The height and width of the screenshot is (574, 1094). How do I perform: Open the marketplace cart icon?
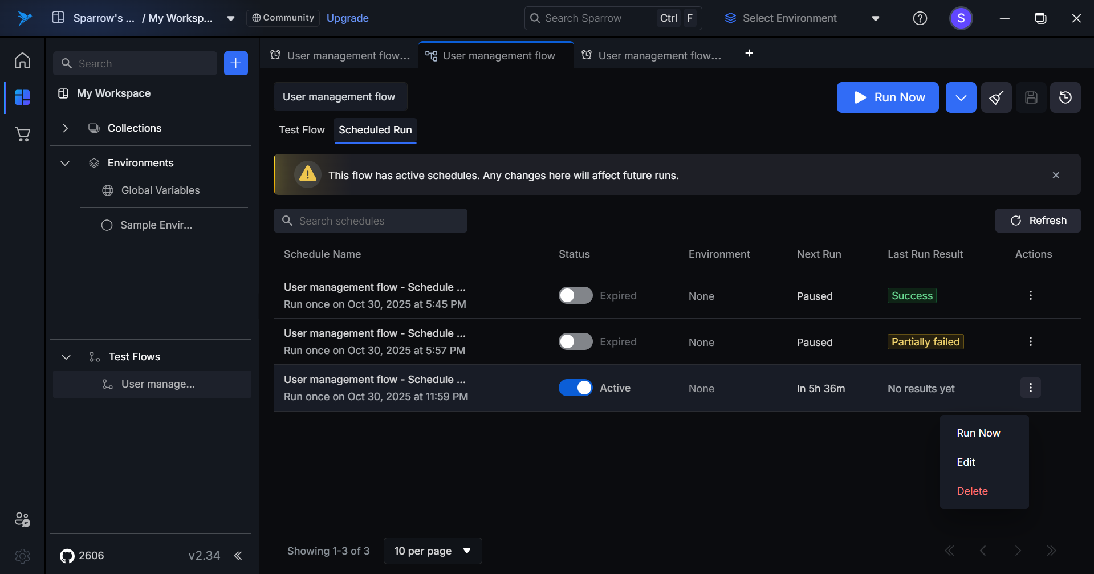coord(22,135)
